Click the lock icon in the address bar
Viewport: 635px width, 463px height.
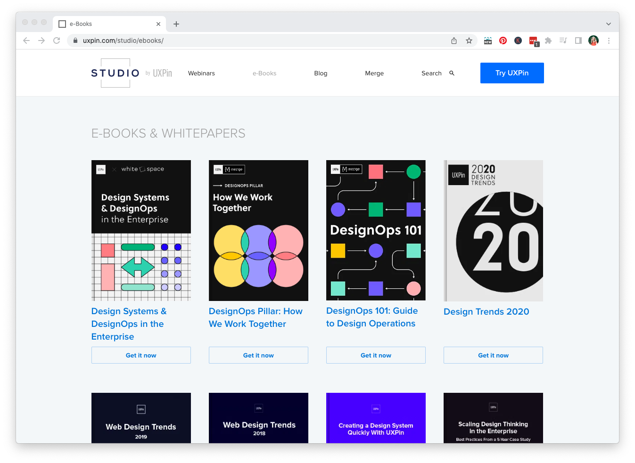coord(75,41)
